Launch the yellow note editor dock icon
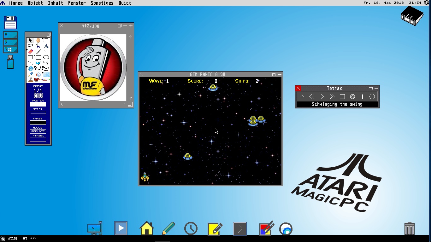 click(x=215, y=229)
